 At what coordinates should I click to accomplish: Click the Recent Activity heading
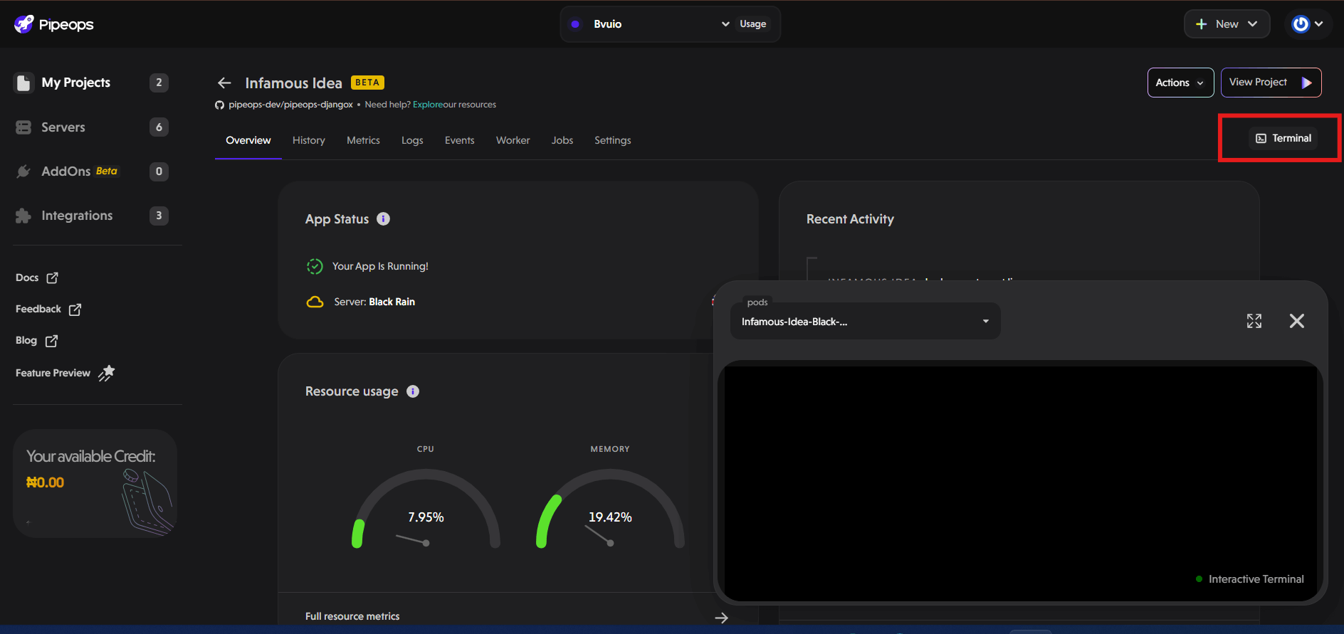coord(850,219)
